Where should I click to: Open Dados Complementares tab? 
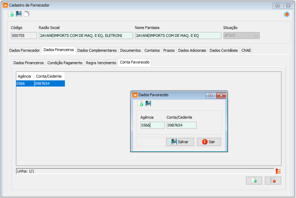(x=97, y=50)
